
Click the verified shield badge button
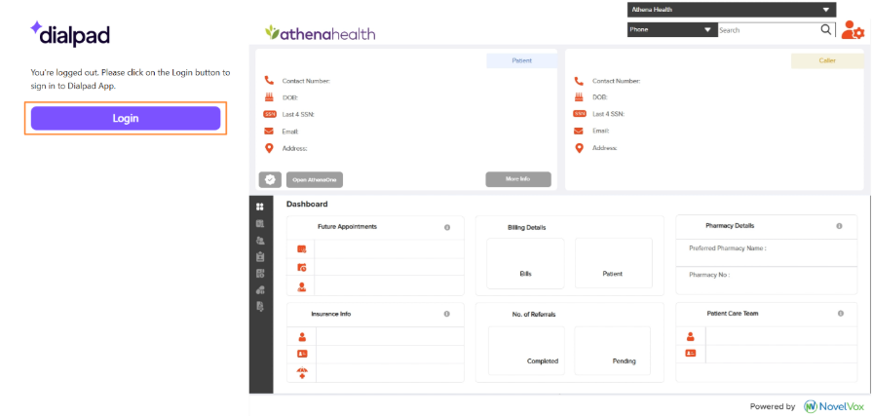click(270, 179)
